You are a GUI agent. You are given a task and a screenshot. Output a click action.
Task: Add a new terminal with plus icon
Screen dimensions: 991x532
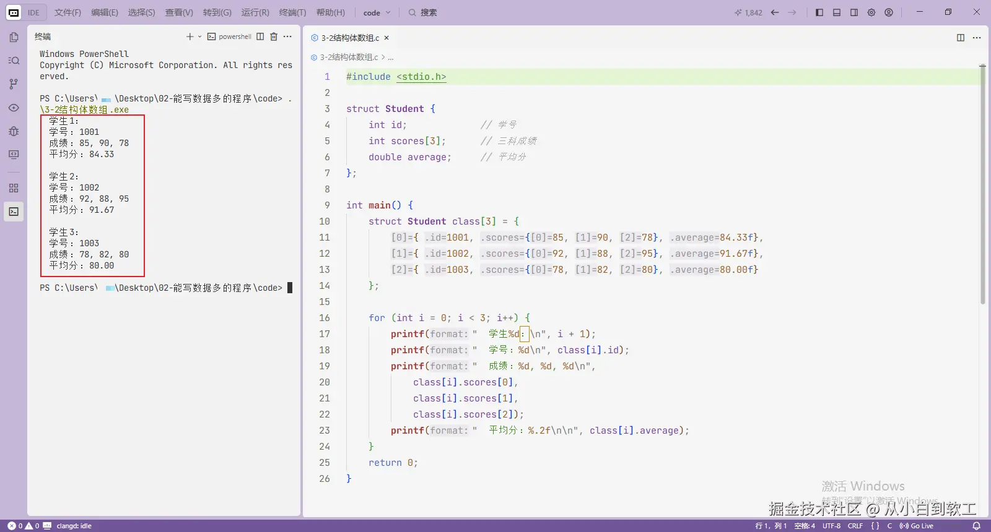(x=190, y=36)
